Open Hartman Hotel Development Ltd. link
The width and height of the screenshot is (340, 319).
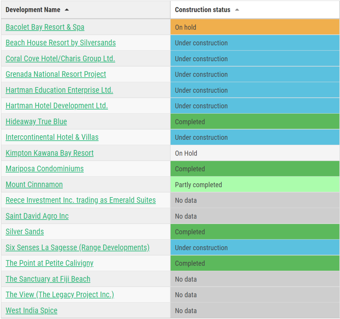click(x=57, y=106)
